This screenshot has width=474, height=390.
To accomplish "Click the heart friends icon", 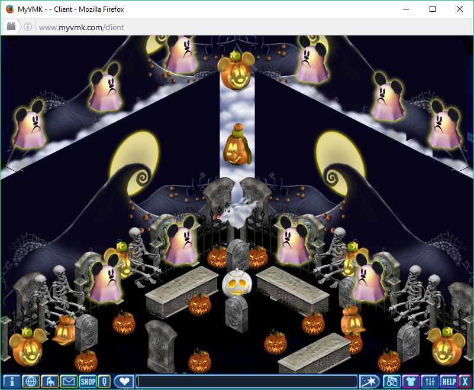I will [123, 381].
